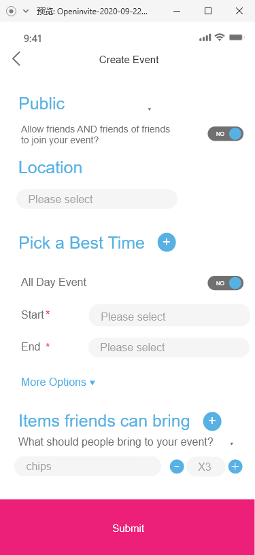Click the record circle icon in title bar

pyautogui.click(x=12, y=11)
